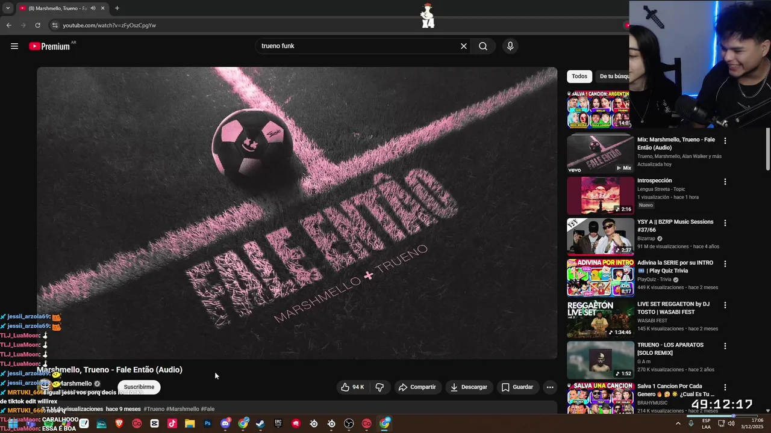
Task: Open the tab search chevron
Action: 7,8
